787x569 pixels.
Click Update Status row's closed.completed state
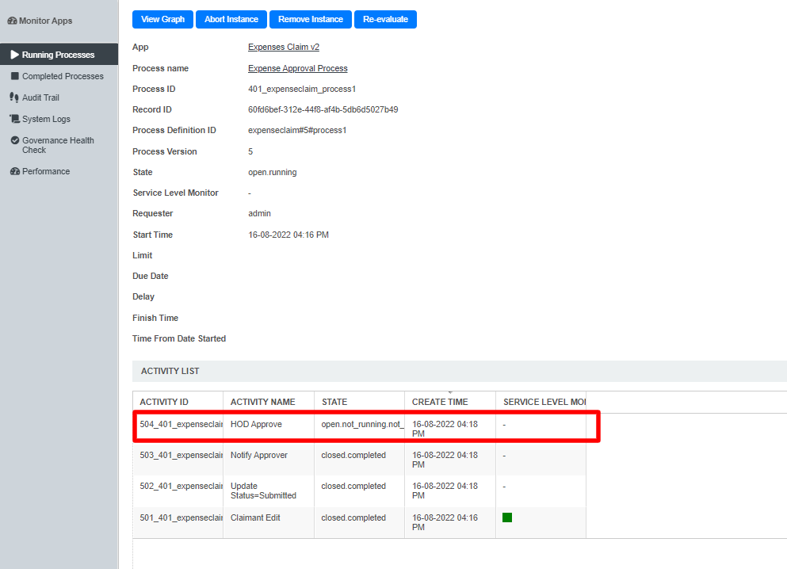point(353,486)
